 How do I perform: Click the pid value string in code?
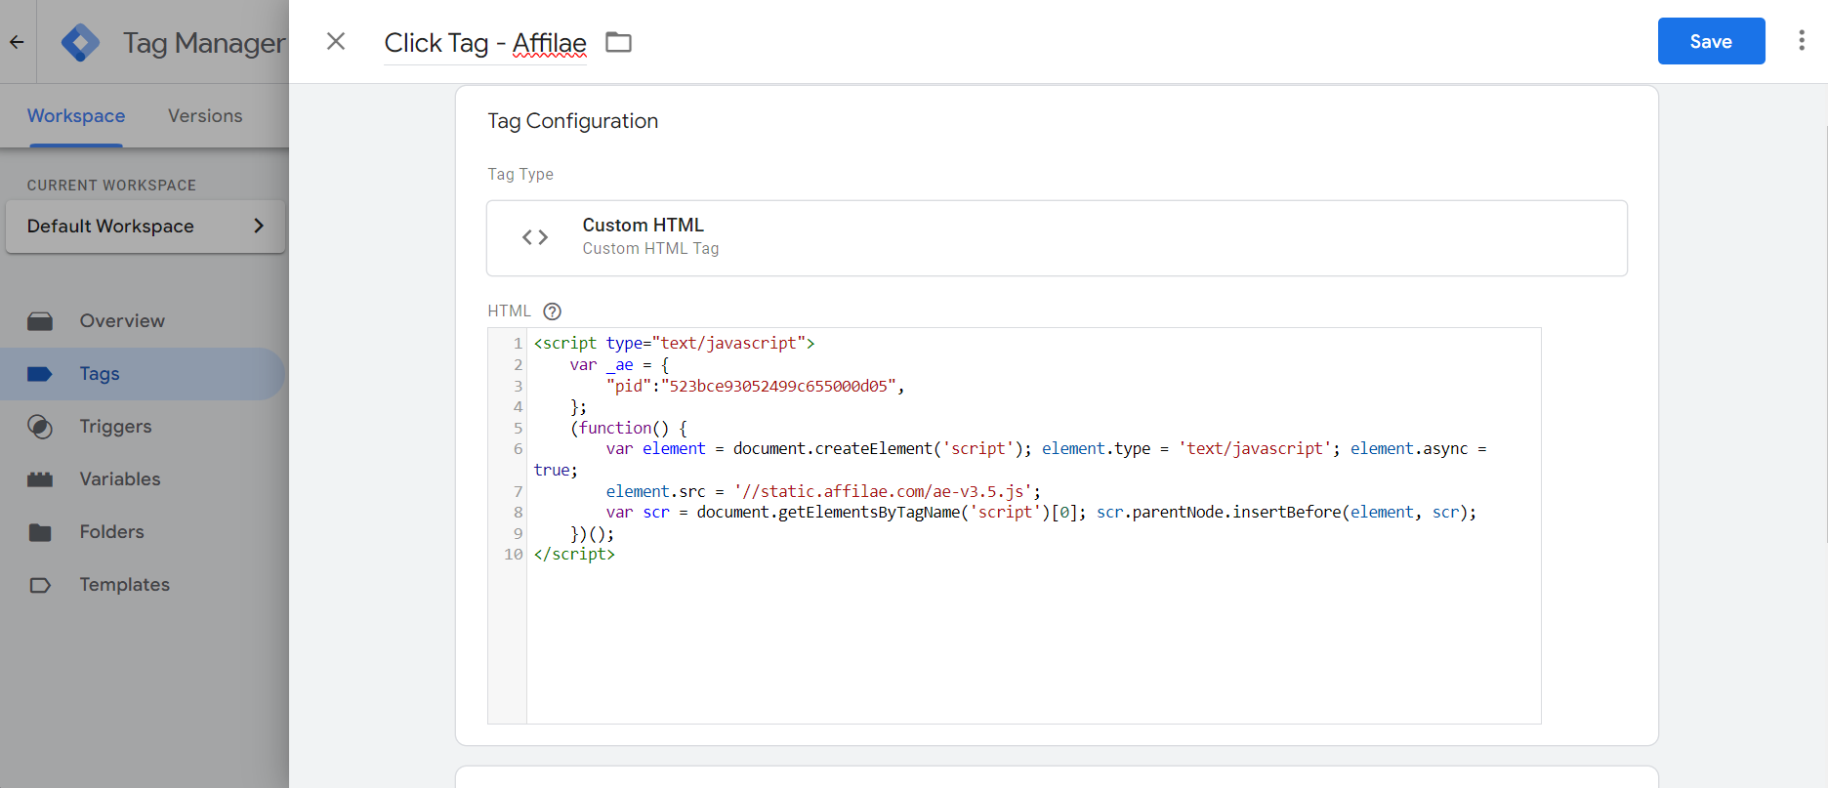pos(778,387)
